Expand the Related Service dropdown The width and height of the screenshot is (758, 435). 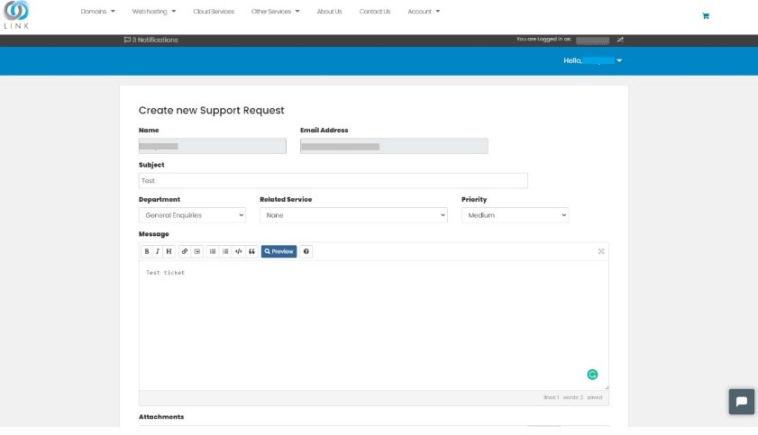(353, 215)
